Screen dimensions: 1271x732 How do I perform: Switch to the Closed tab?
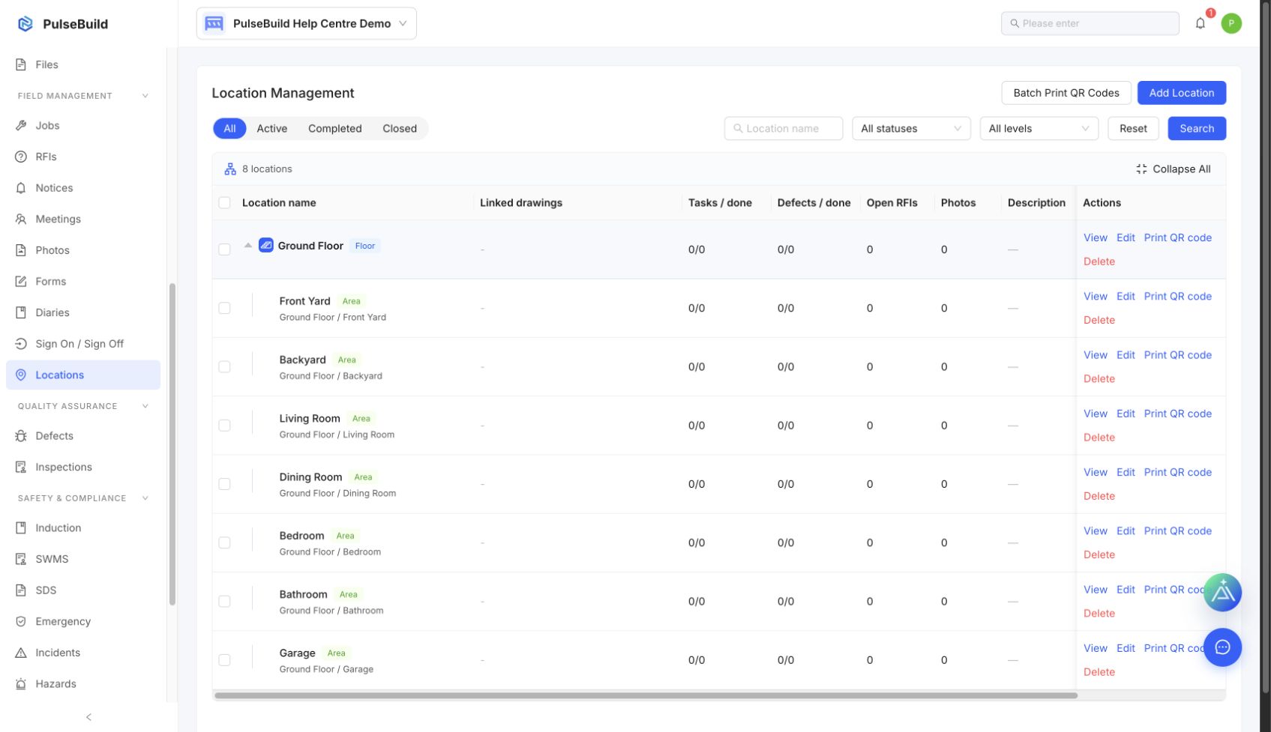(x=400, y=128)
